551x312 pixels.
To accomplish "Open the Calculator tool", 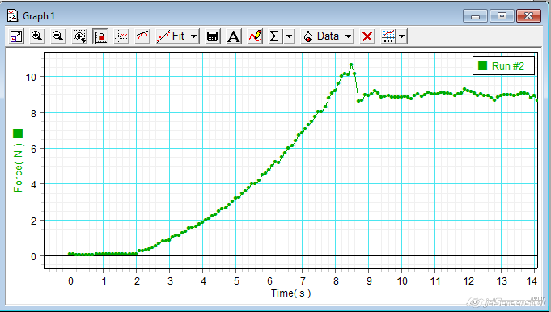I will click(x=213, y=36).
